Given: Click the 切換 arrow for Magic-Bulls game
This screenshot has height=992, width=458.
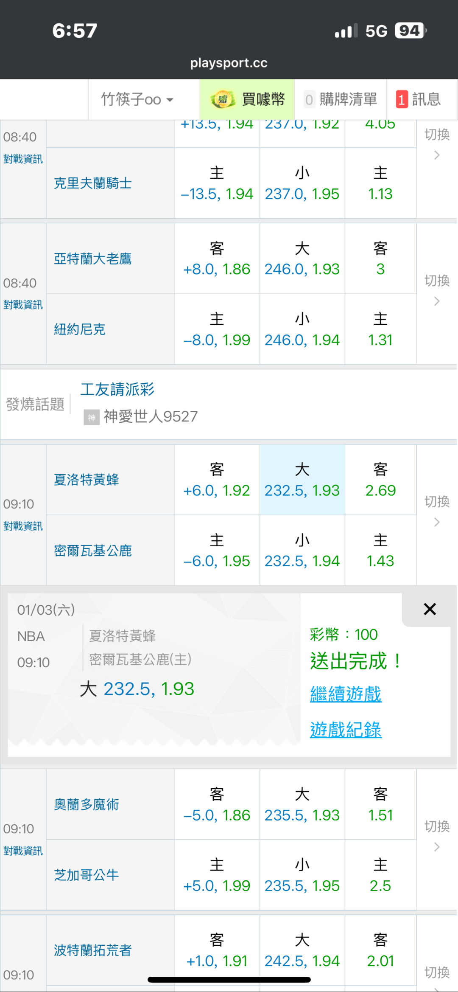Looking at the screenshot, I should tap(437, 847).
